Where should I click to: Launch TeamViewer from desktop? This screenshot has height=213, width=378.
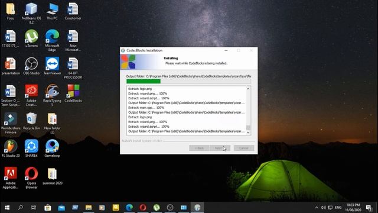[x=52, y=66]
